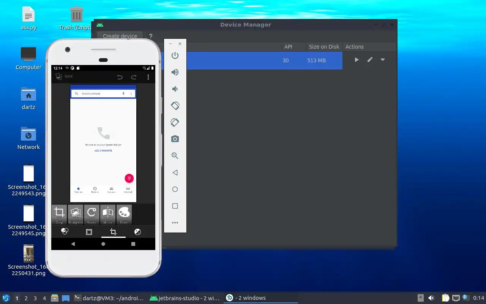Select the Screenshot file ending in 2249543.png
This screenshot has height=304, width=486.
pyautogui.click(x=28, y=180)
